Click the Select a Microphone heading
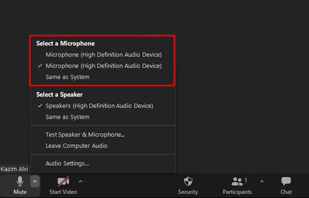Image resolution: width=309 pixels, height=198 pixels. [x=65, y=43]
